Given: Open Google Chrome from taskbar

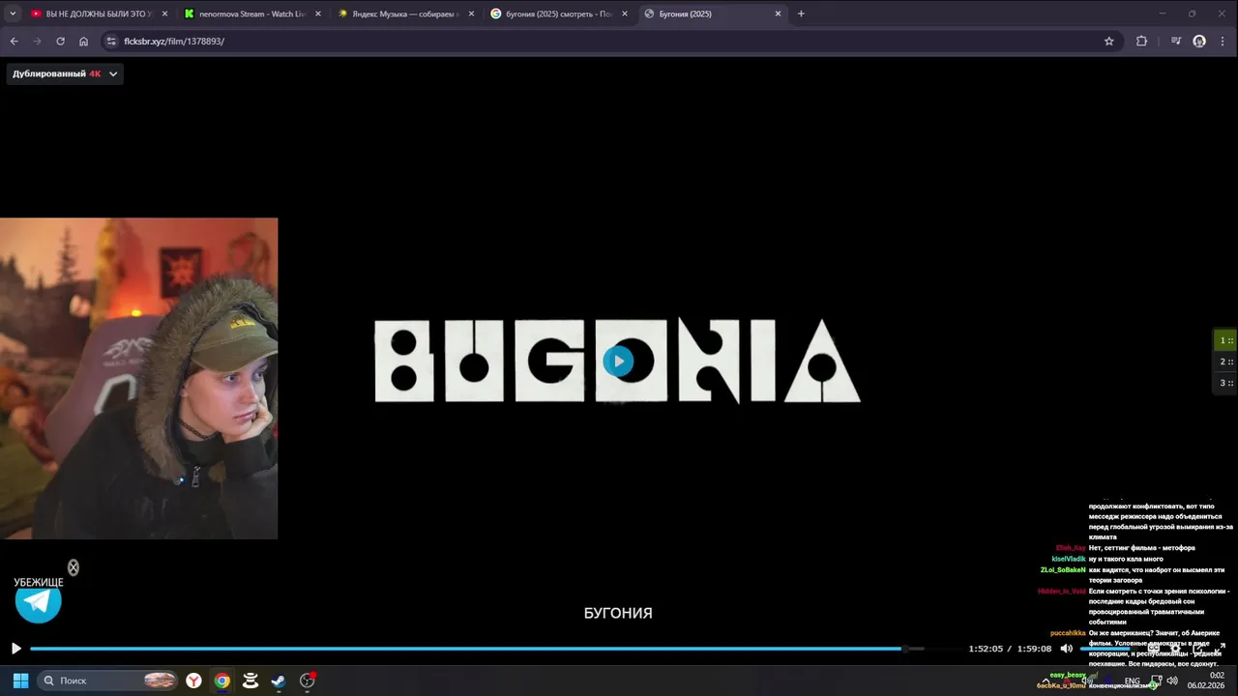Looking at the screenshot, I should coord(222,681).
